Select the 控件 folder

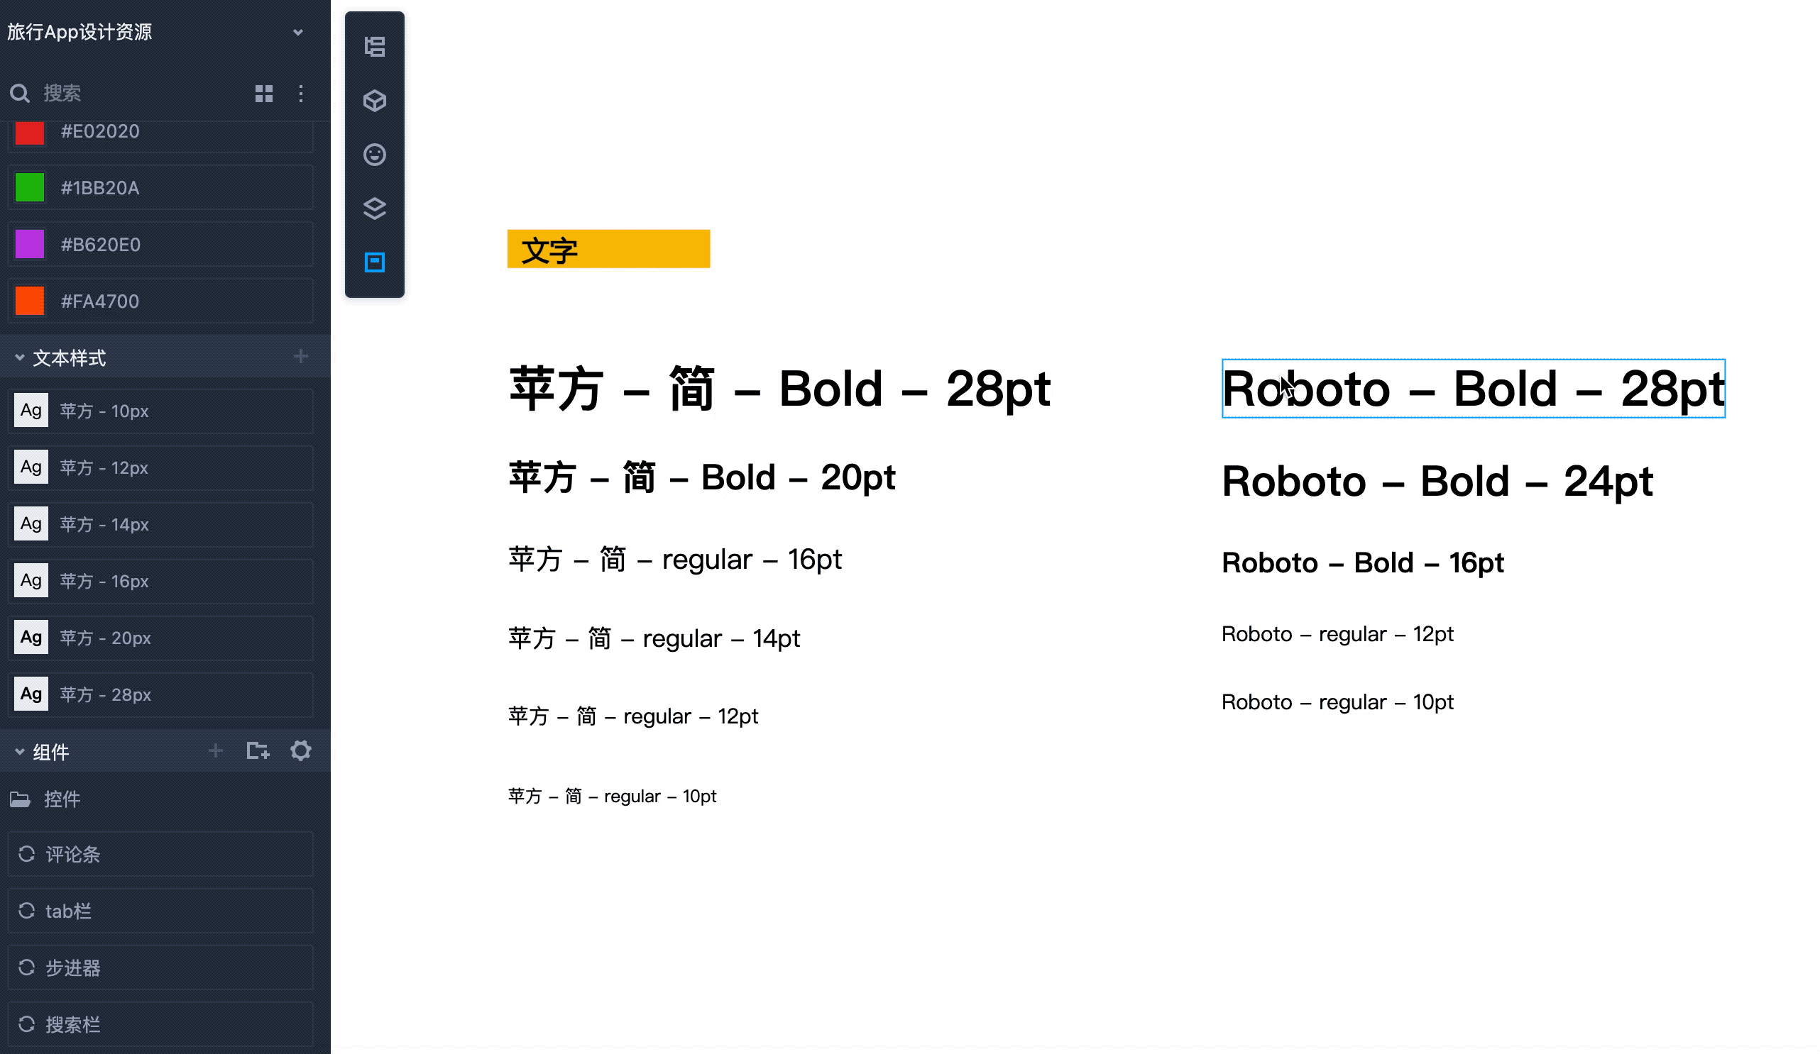coord(61,799)
